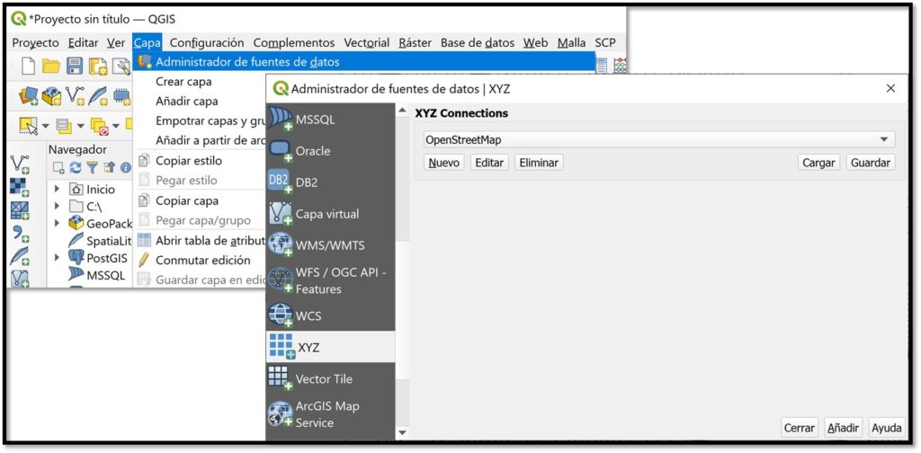Image resolution: width=921 pixels, height=453 pixels.
Task: Open the Ráster menu
Action: 415,43
